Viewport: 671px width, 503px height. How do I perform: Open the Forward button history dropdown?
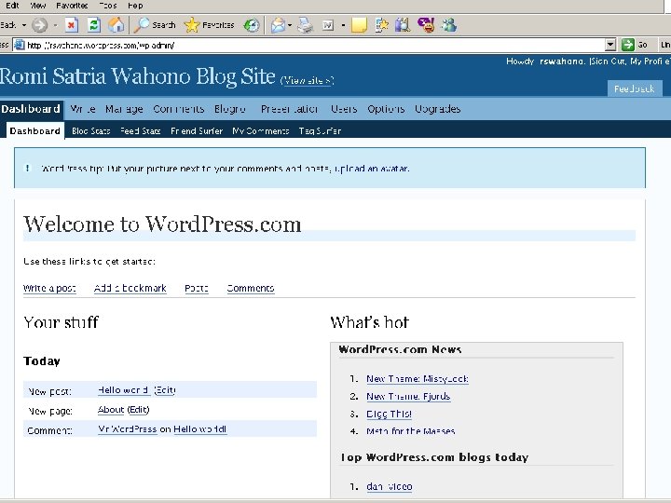tap(55, 25)
